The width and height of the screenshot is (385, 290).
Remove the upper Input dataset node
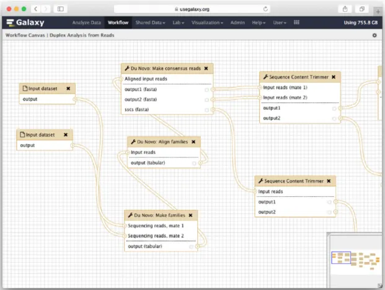pos(68,89)
